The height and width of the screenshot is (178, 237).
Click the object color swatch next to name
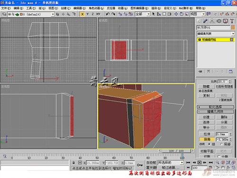pyautogui.click(x=233, y=27)
